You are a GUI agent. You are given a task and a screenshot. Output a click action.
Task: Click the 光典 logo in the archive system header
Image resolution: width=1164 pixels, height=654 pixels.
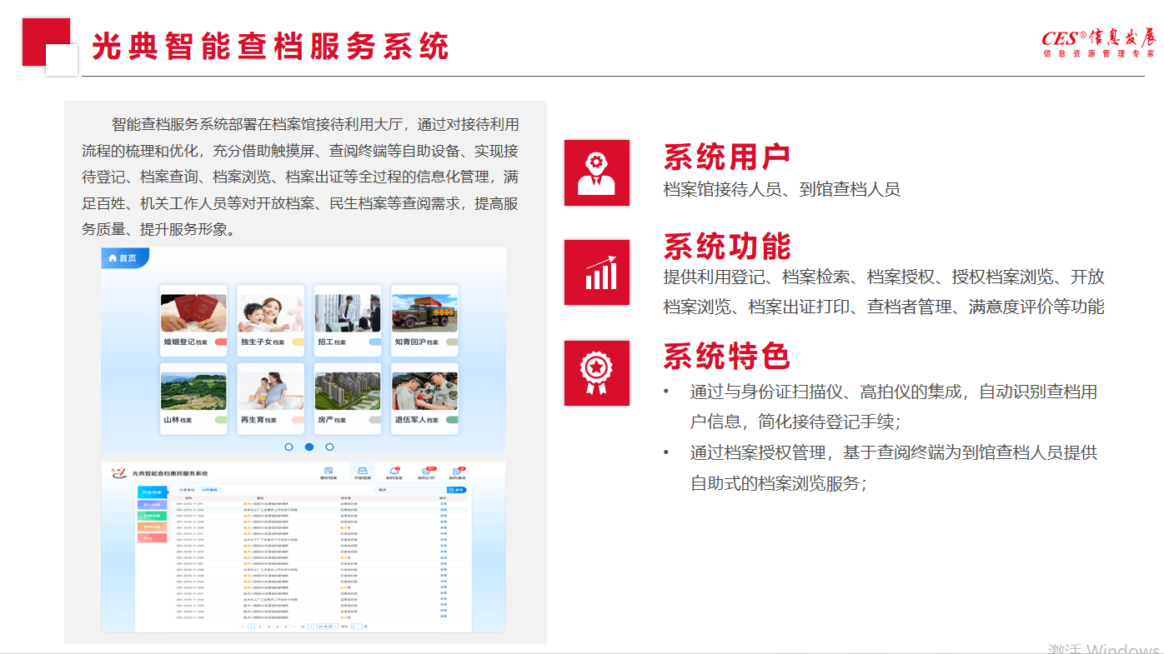coord(118,472)
